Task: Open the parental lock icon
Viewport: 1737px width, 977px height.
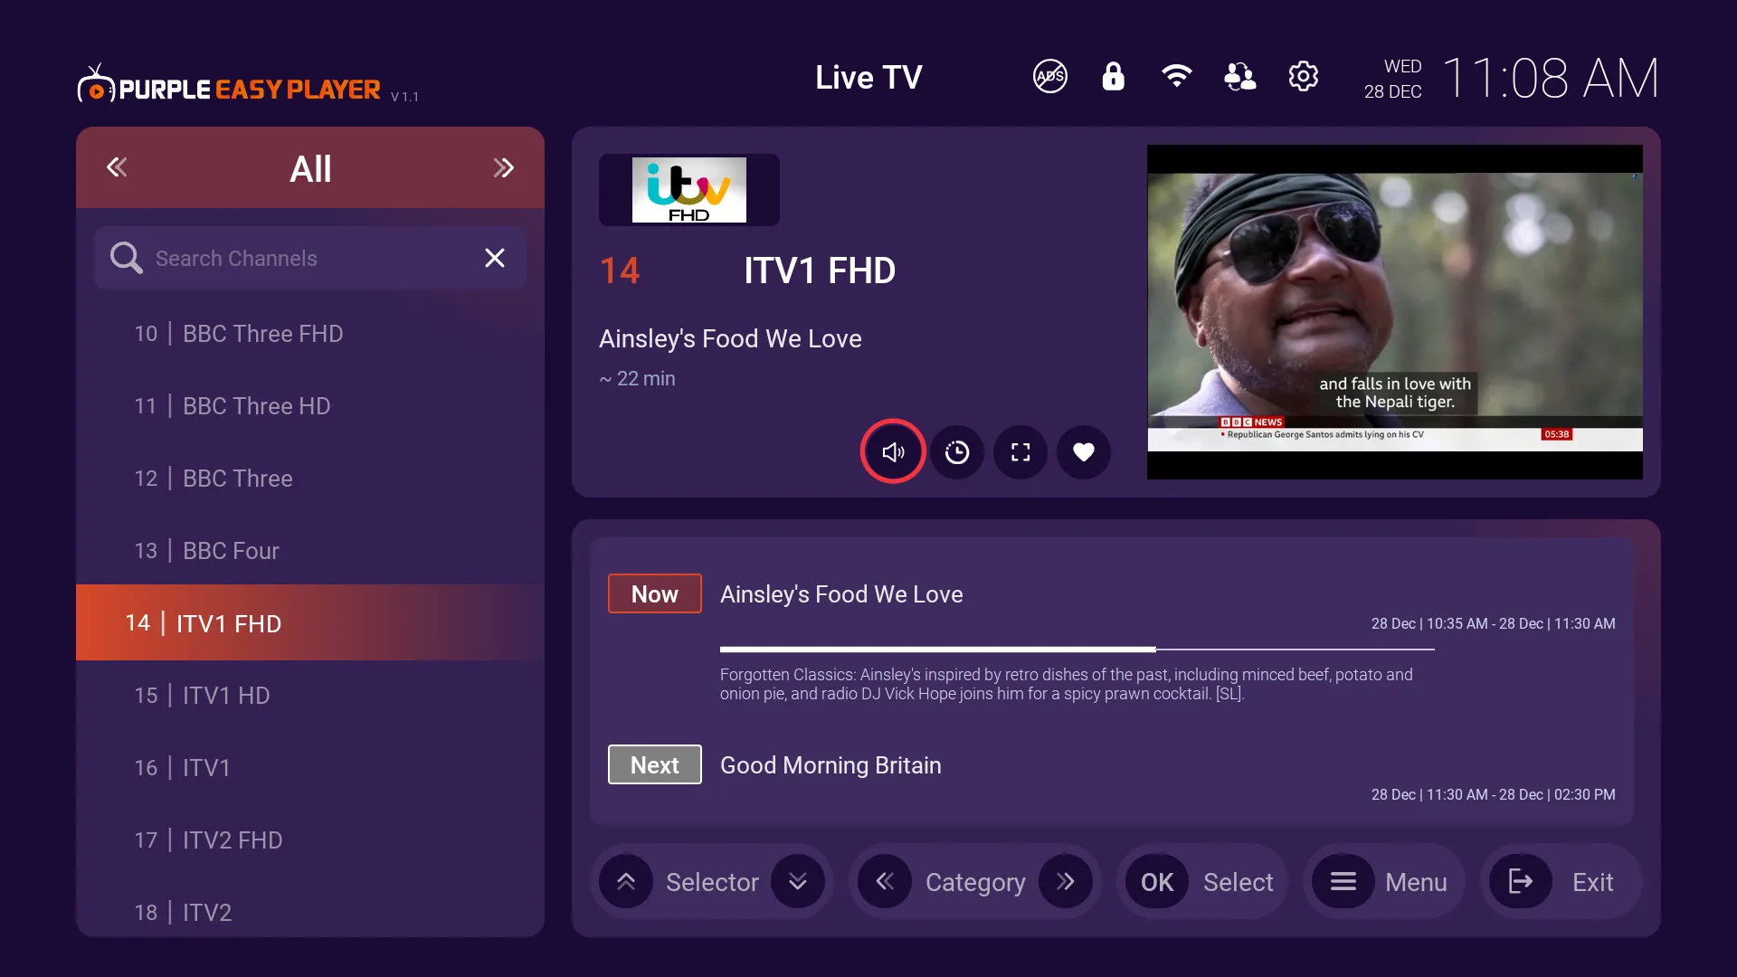Action: click(x=1113, y=77)
